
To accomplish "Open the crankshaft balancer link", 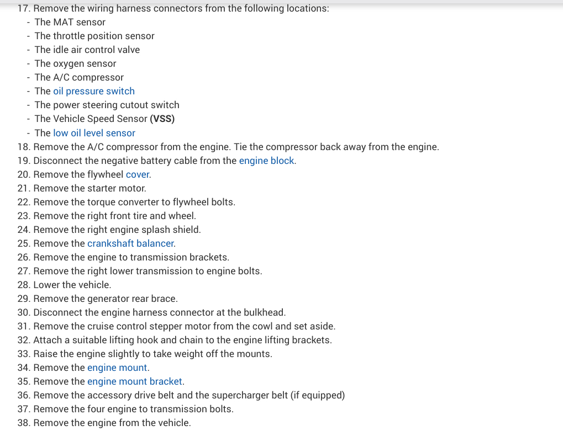I will (130, 243).
